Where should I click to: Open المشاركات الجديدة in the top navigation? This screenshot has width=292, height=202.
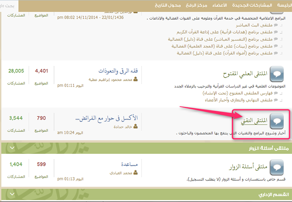[x=252, y=5]
